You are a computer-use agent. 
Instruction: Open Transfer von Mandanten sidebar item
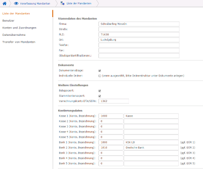[19, 42]
